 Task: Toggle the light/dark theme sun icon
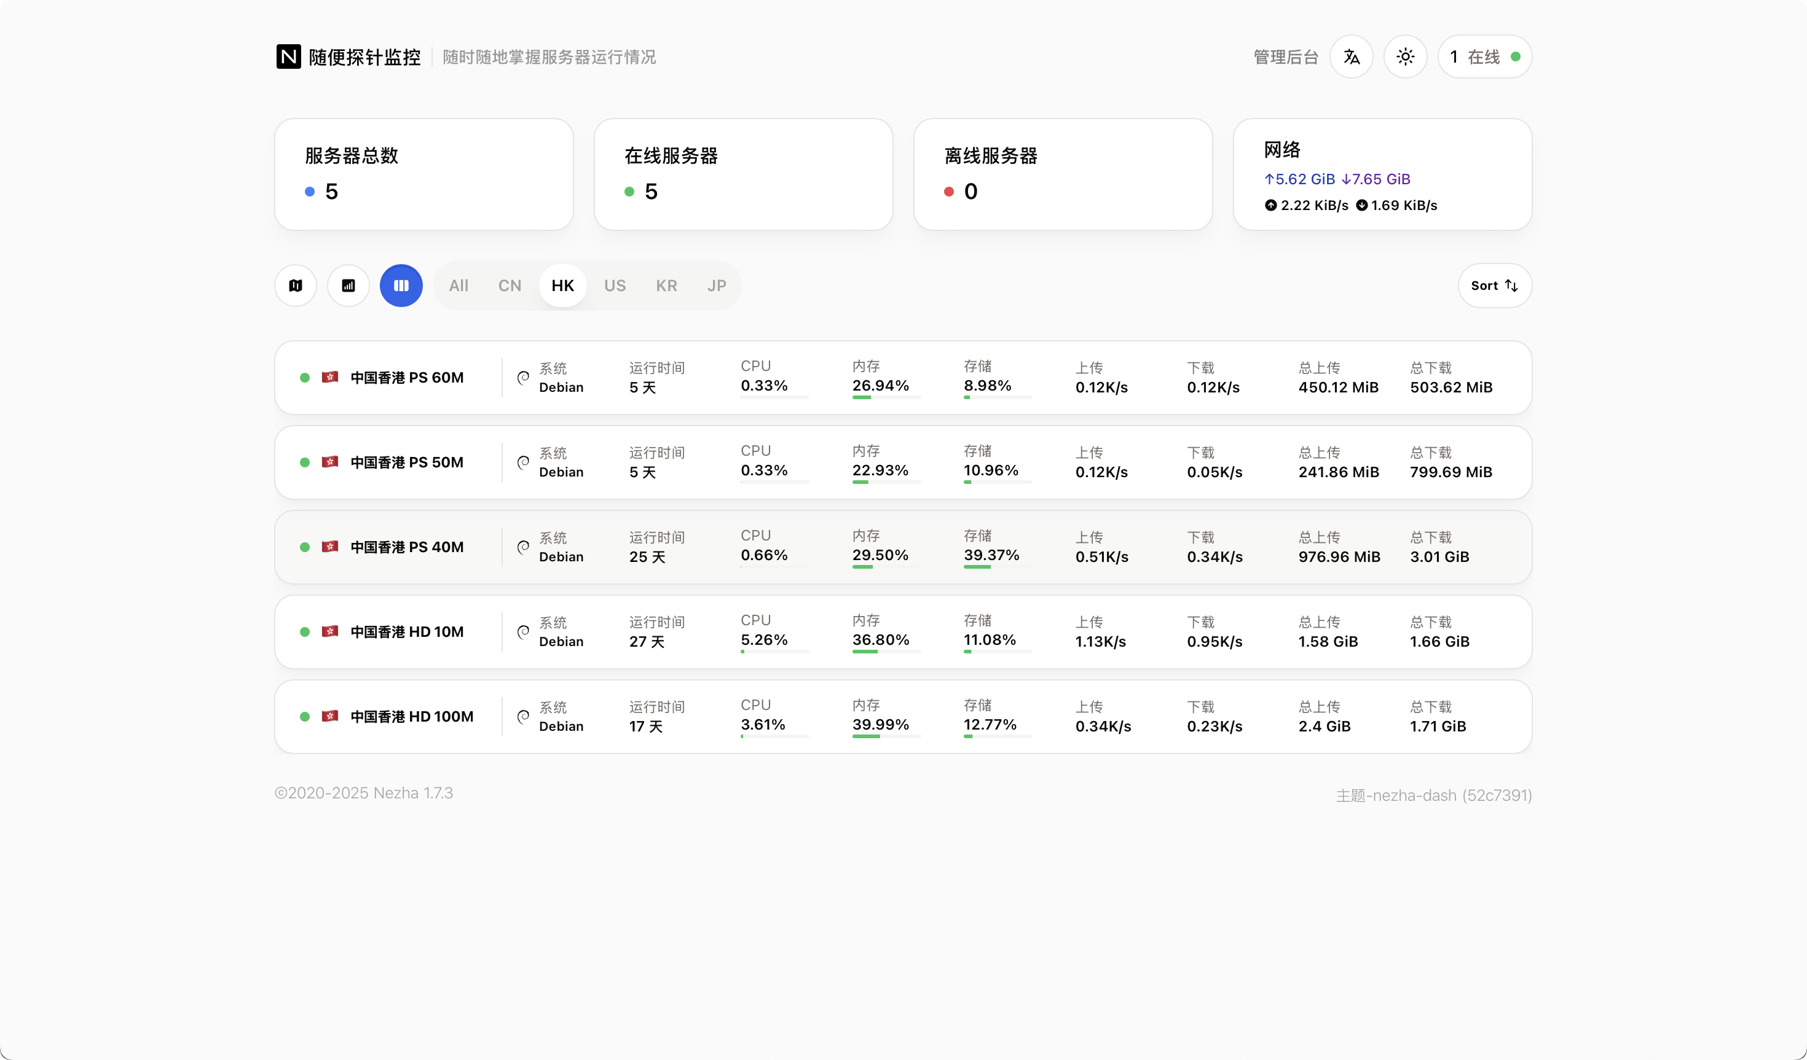[x=1405, y=57]
